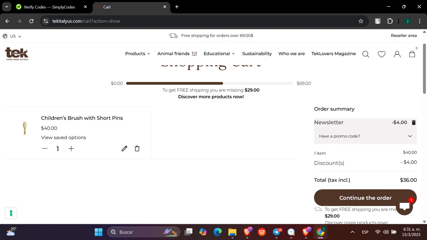Click the free shipping progress bar
The height and width of the screenshot is (240, 427).
(210, 83)
